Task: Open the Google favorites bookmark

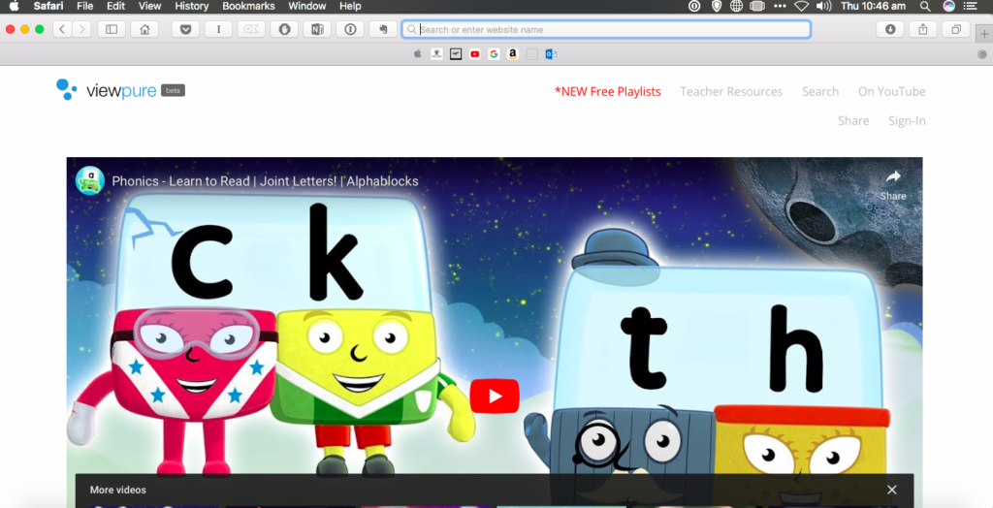Action: point(494,54)
